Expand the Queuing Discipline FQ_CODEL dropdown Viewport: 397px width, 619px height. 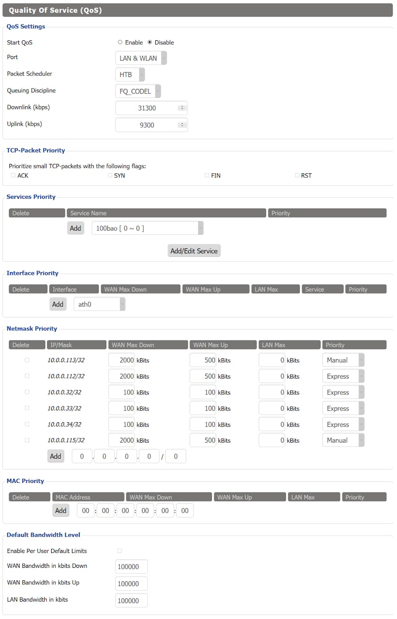tap(138, 91)
